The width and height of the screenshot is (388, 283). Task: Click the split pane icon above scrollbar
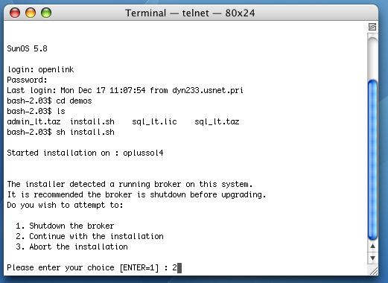[x=372, y=27]
